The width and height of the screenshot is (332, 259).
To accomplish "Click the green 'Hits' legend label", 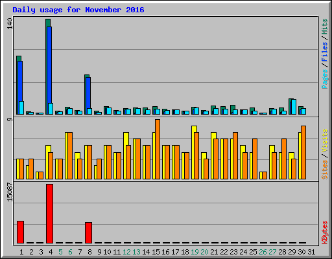I will 325,27.
